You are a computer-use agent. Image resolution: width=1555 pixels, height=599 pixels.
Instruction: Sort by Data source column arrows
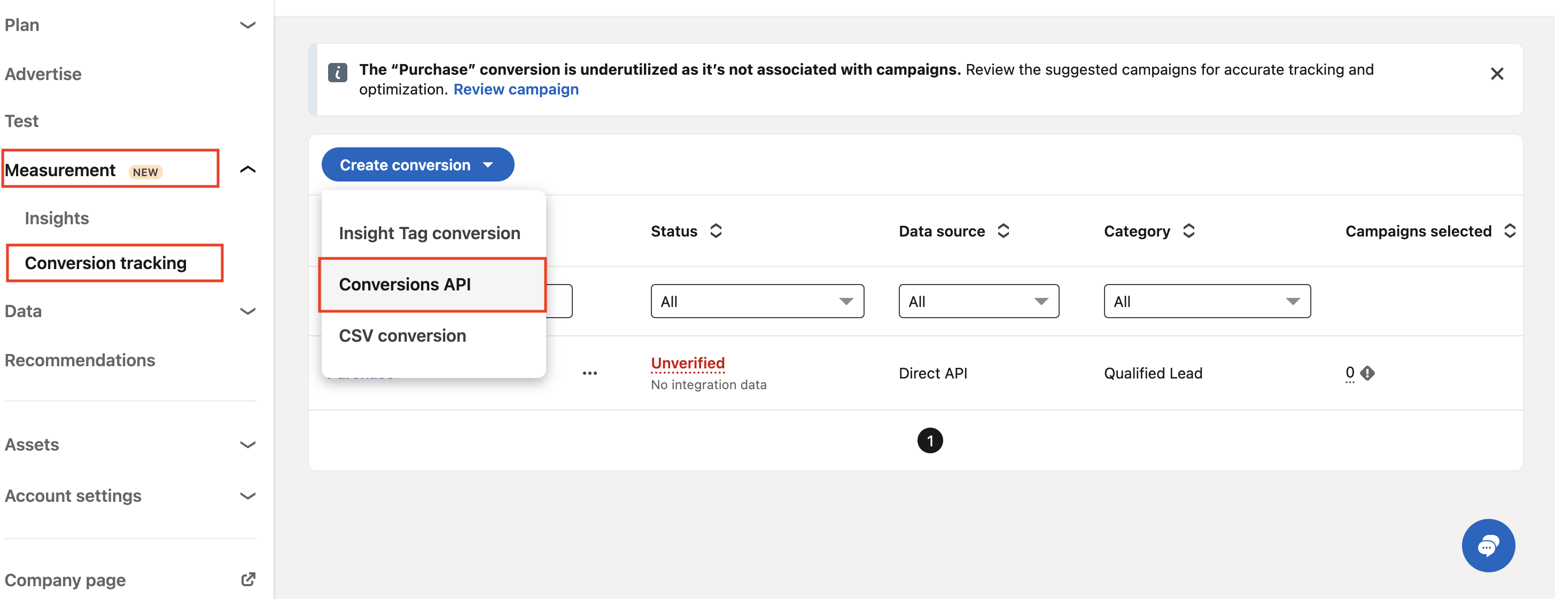pos(1003,231)
